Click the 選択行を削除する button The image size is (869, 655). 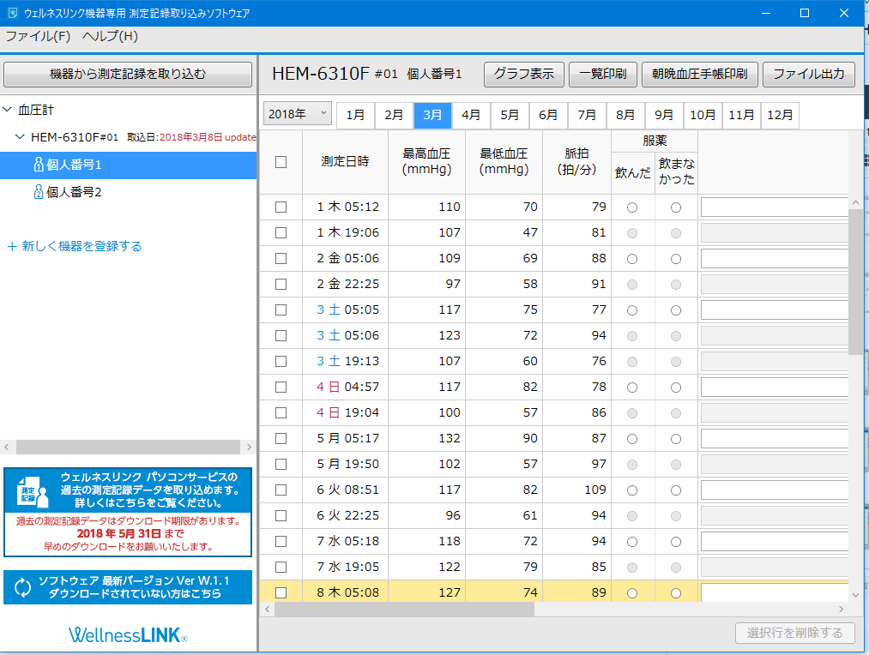click(794, 633)
